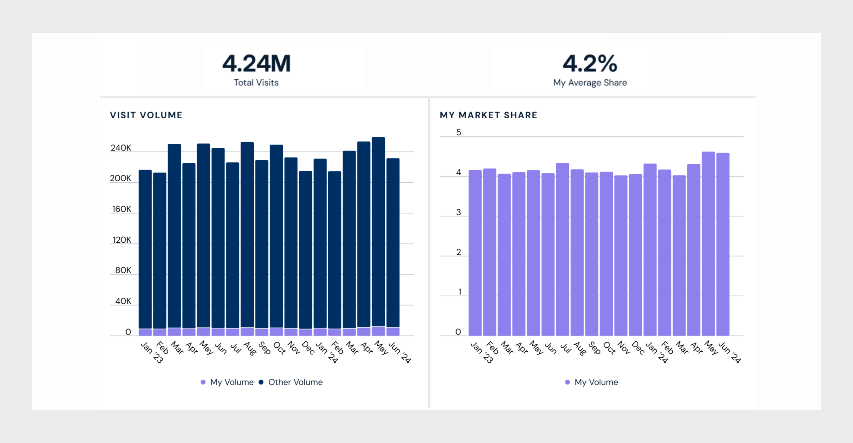The height and width of the screenshot is (443, 853).
Task: Click the 5 y-axis label in Market Share
Action: tap(459, 132)
